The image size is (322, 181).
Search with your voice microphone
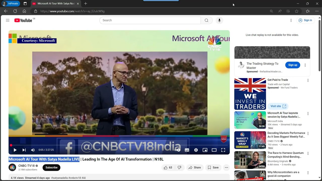click(x=219, y=20)
